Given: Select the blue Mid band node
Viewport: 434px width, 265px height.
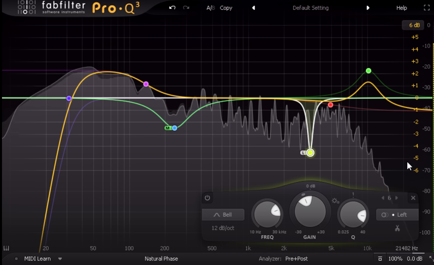Looking at the screenshot, I should point(175,128).
